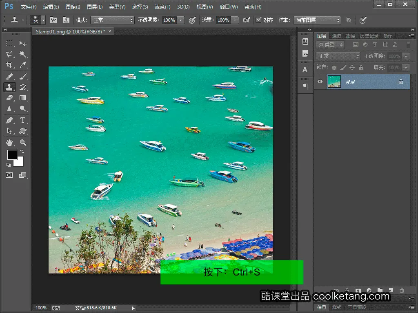Open the layer blend mode 正常 dropdown

(x=338, y=56)
